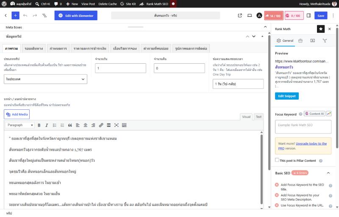Insert or edit a link
The width and height of the screenshot is (339, 217).
[x=101, y=125]
